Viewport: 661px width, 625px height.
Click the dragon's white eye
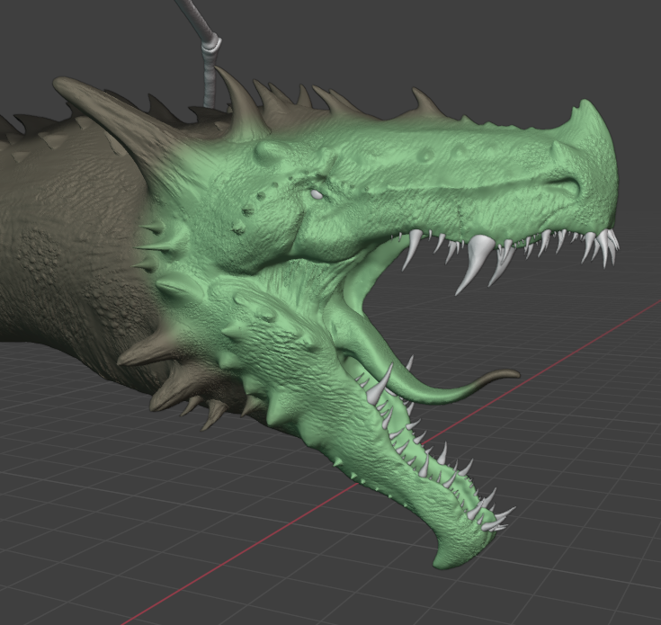pos(317,194)
